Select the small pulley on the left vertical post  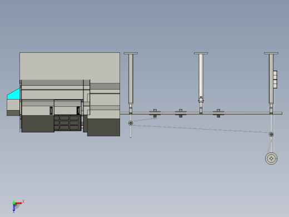pyautogui.click(x=131, y=123)
